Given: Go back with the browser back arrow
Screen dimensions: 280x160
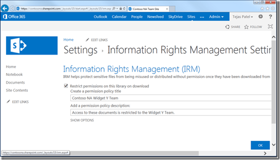Looking at the screenshot, I should tap(5, 8).
